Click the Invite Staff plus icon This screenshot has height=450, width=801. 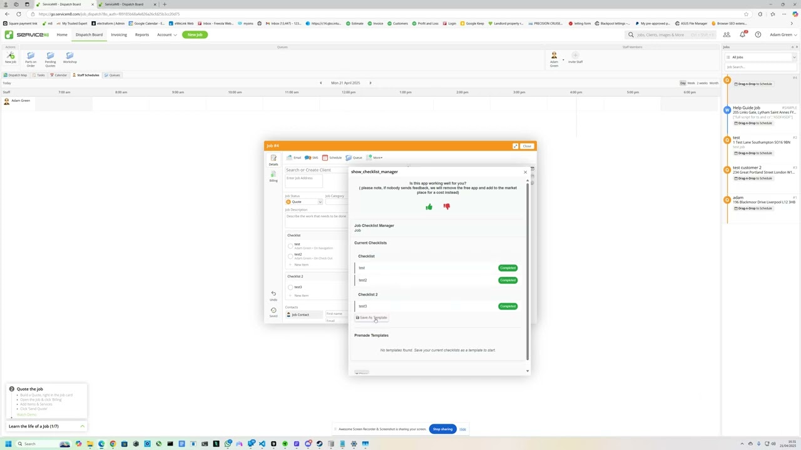point(575,56)
